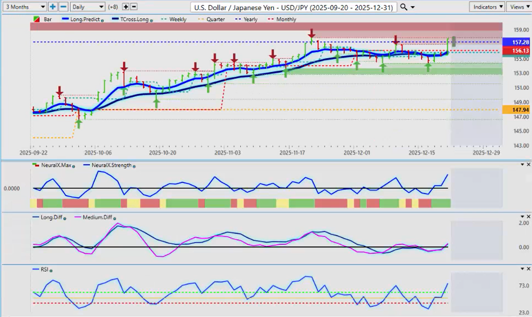
Task: Close the NeuralX indicator panel
Action: (528, 164)
